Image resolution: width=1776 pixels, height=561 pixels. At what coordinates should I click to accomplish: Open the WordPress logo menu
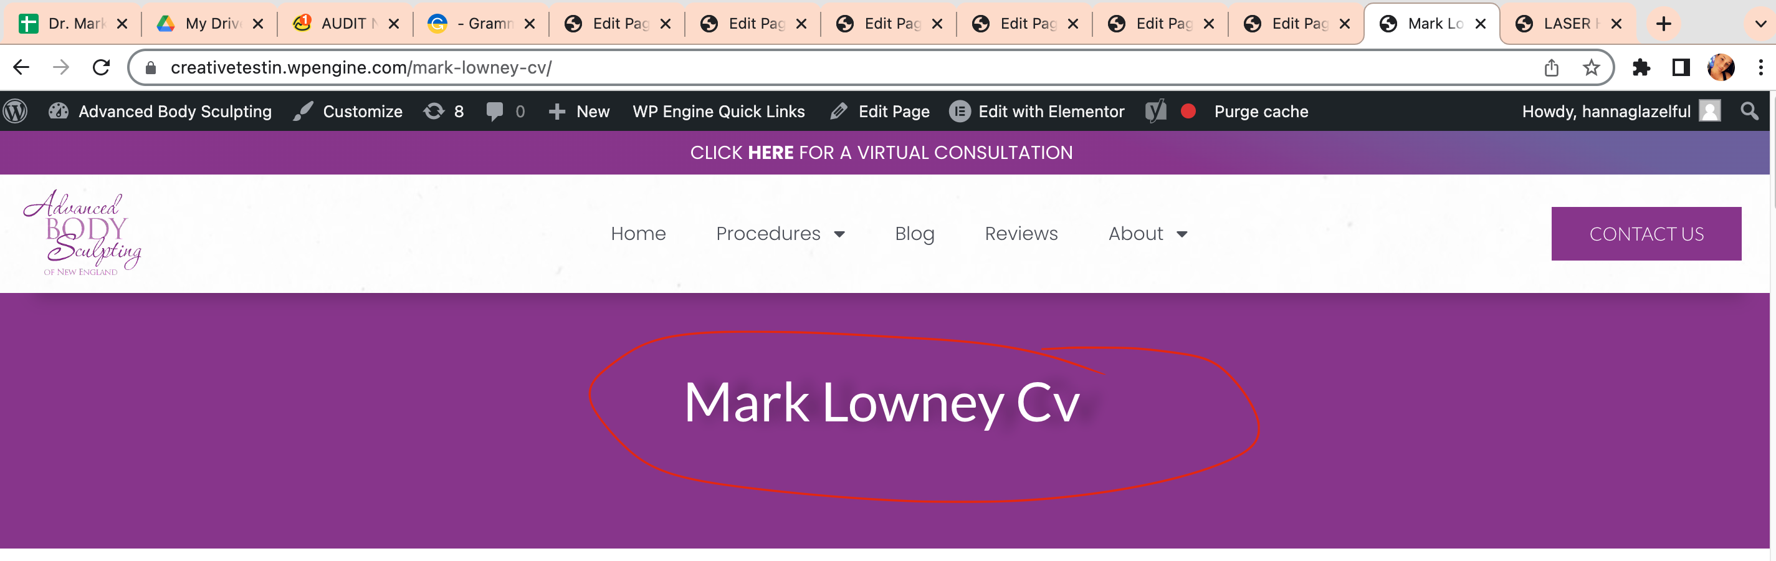[x=15, y=111]
